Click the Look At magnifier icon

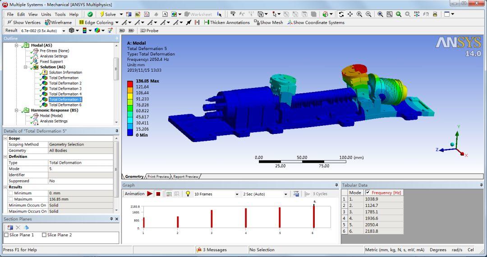pyautogui.click(x=426, y=14)
